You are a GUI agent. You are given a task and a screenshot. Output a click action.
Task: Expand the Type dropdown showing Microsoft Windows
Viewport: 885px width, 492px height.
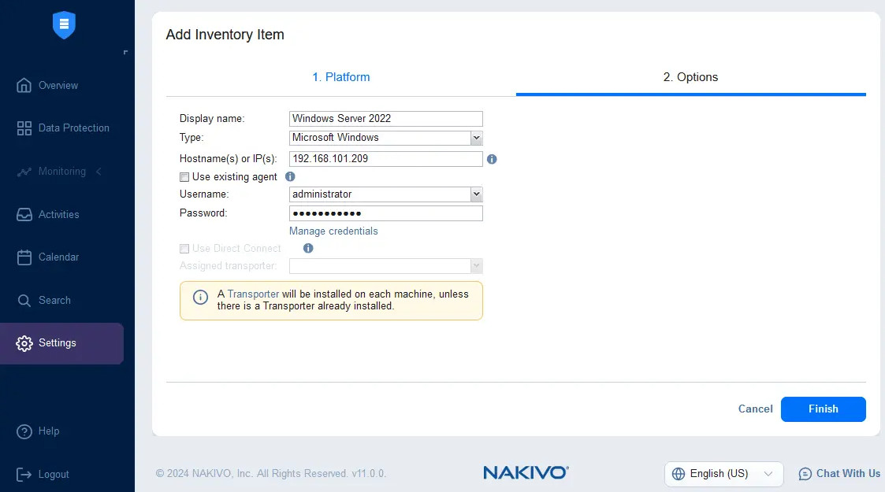pyautogui.click(x=476, y=138)
